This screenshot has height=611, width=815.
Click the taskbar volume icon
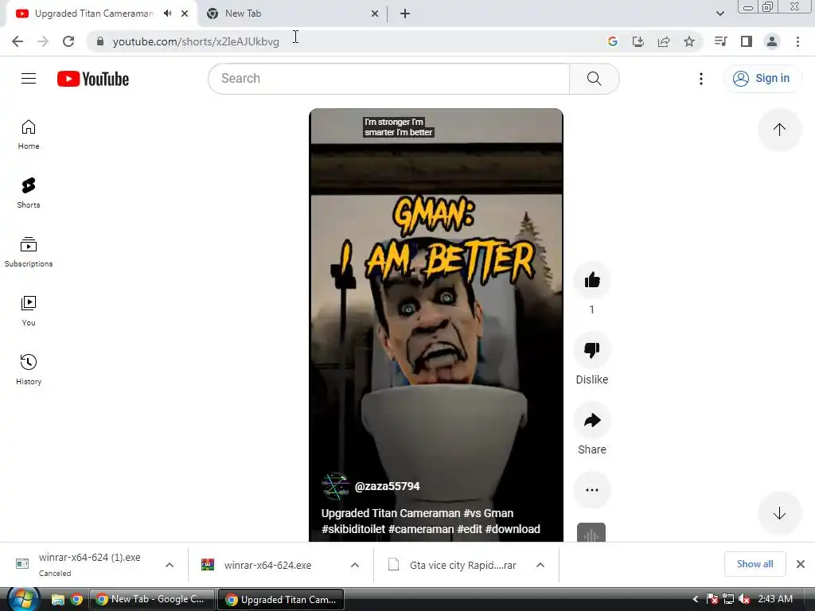click(744, 599)
